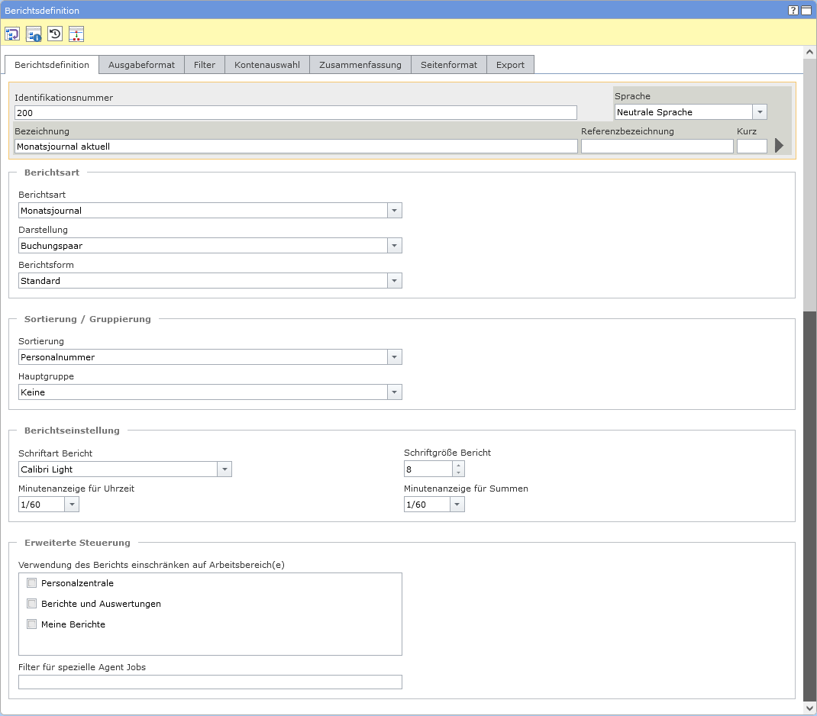Open the tree info icon with blue badge
The height and width of the screenshot is (716, 817).
[x=34, y=34]
